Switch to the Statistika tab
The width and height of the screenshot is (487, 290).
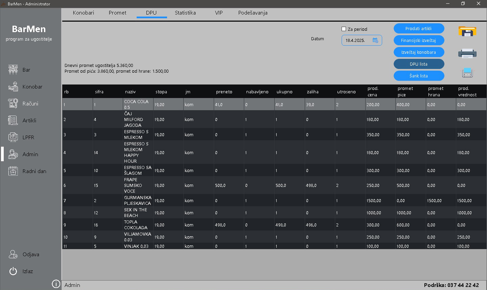click(x=185, y=13)
